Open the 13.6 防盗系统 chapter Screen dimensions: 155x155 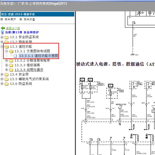(21, 84)
